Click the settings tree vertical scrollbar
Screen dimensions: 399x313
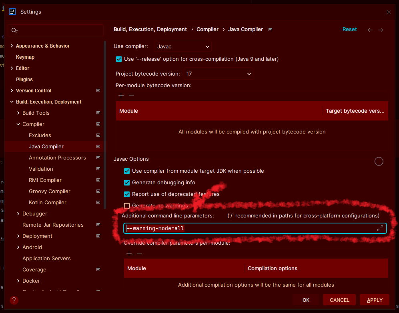pos(105,125)
